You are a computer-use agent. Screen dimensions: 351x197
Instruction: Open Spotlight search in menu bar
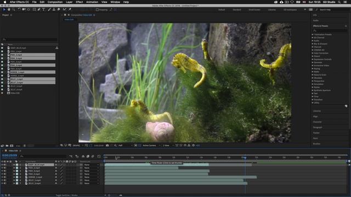pyautogui.click(x=339, y=2)
